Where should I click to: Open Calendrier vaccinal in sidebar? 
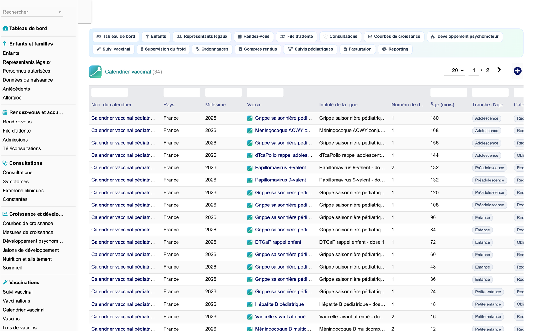(x=23, y=310)
